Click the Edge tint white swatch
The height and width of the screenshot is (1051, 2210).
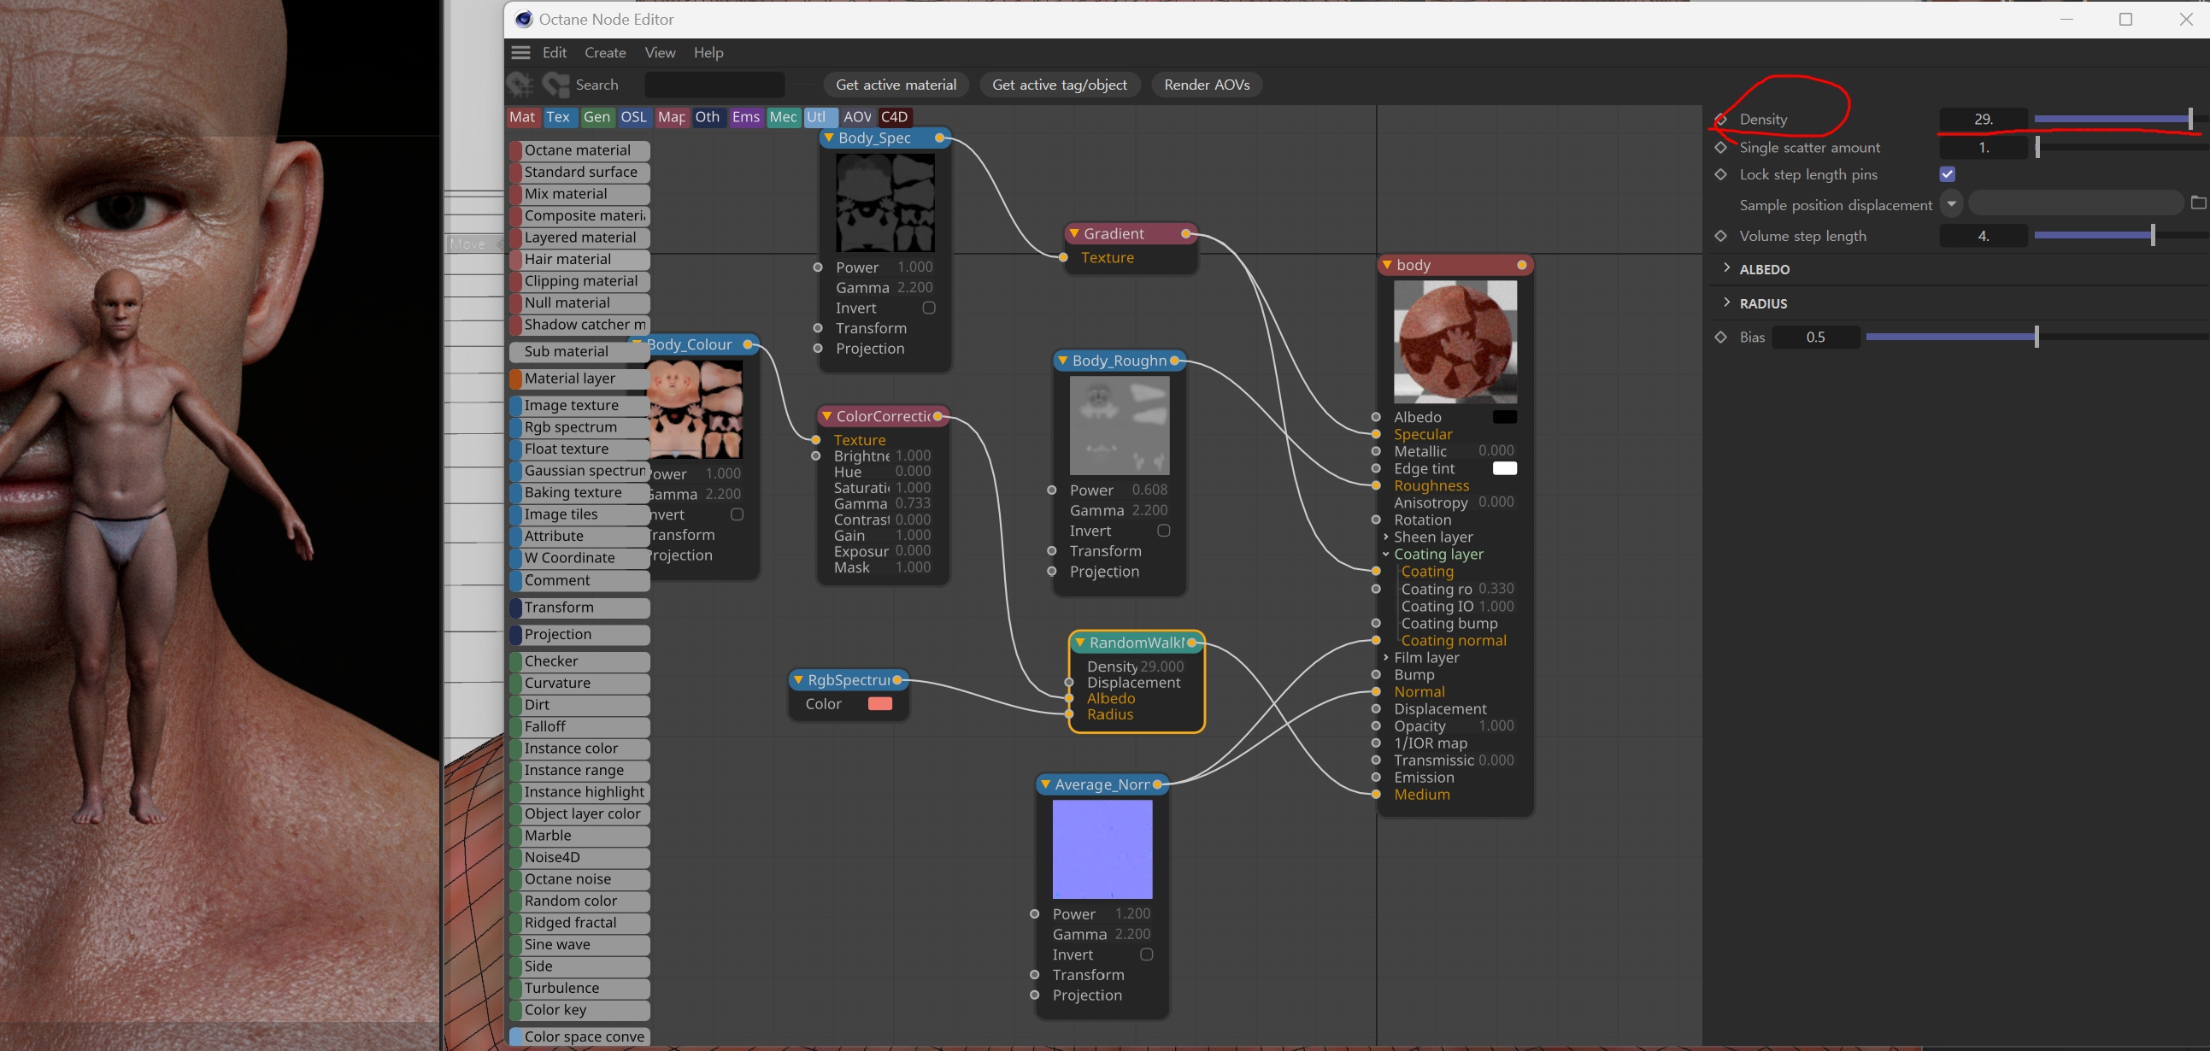pyautogui.click(x=1505, y=467)
